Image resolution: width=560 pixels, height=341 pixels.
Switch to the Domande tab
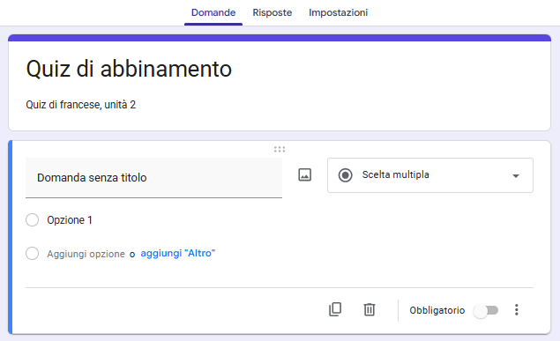click(x=213, y=12)
